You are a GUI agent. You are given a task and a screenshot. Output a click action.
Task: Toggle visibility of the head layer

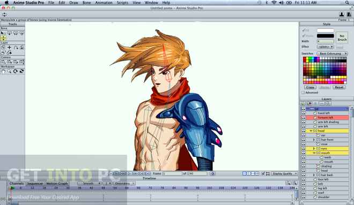[x=303, y=131]
